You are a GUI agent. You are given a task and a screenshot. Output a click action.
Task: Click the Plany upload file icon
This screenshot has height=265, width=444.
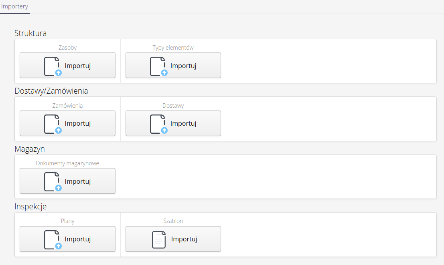tap(53, 239)
